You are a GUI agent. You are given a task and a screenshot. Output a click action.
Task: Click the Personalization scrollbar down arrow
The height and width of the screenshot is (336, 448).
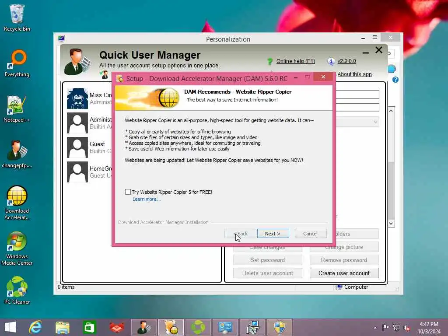pyautogui.click(x=391, y=224)
